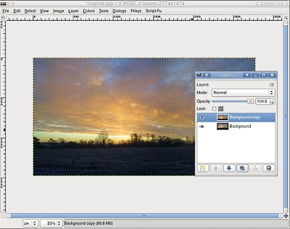Image resolution: width=290 pixels, height=229 pixels.
Task: Shade the Layers window with up arrow
Action: click(x=247, y=75)
